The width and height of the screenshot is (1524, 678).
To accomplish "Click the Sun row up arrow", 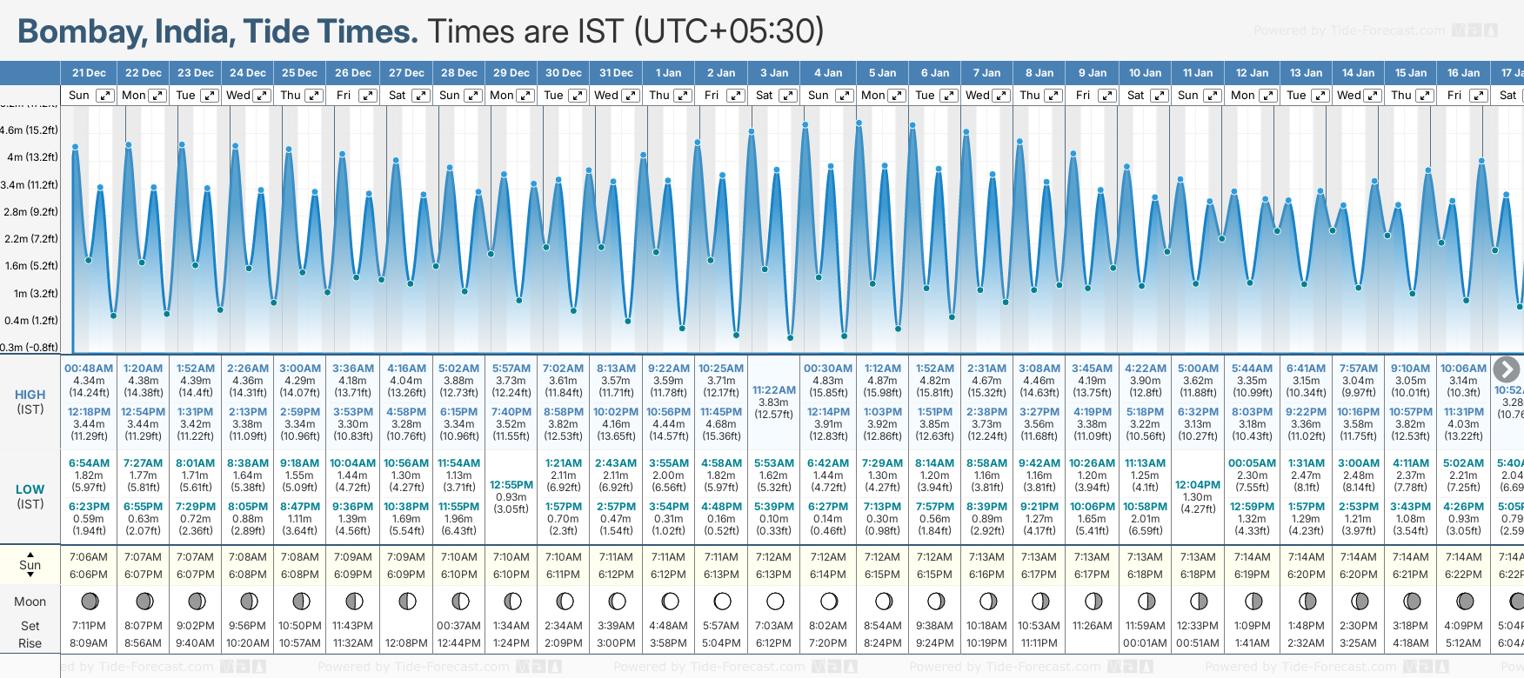I will [x=30, y=554].
